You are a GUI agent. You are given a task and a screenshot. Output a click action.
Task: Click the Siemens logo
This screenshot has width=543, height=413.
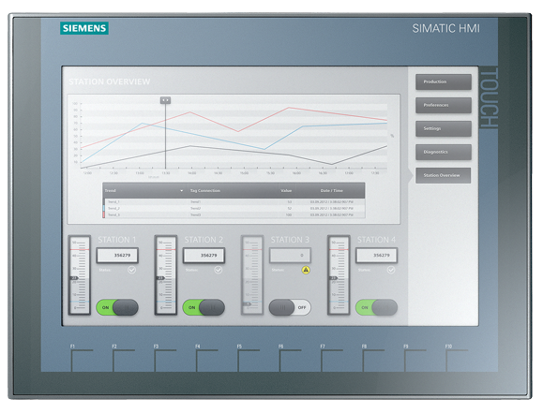[84, 28]
